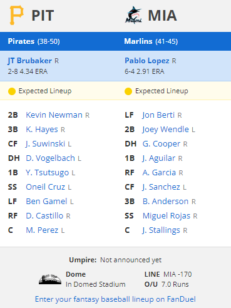The width and height of the screenshot is (231, 308).
Task: Click Enter your fantasy baseball lineup on FanDuel
Action: (x=115, y=299)
